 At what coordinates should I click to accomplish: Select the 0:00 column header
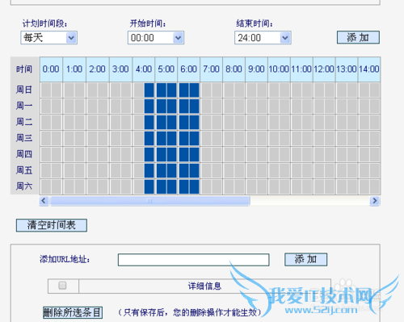click(51, 69)
